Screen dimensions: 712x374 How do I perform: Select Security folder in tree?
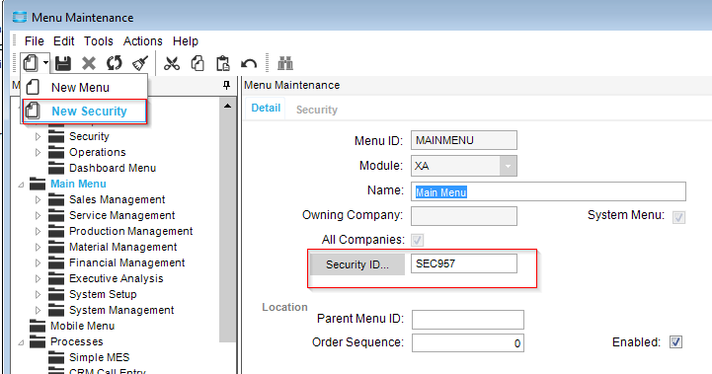tap(89, 136)
